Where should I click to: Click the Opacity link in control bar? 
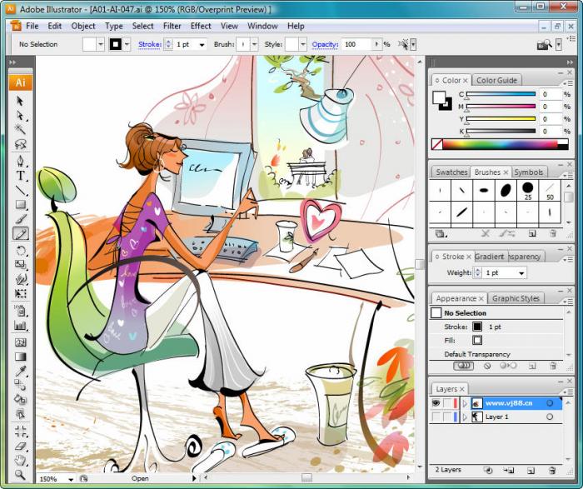tap(325, 44)
